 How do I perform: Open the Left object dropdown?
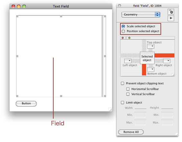(128, 61)
